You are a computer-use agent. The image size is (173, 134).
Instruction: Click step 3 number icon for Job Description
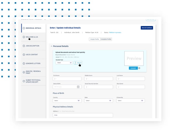[x=24, y=46]
